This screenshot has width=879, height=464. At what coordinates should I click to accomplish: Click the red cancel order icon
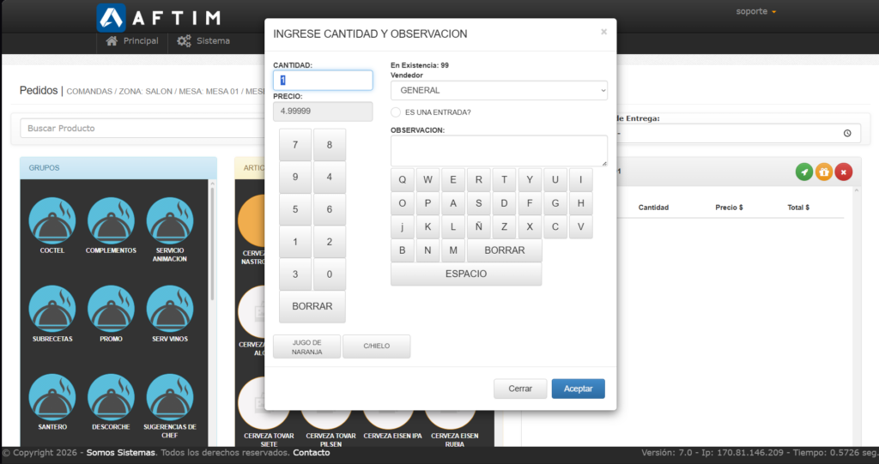pos(844,172)
